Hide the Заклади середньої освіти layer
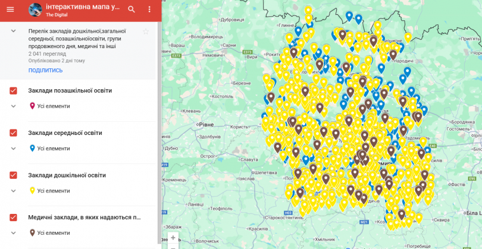 tap(14, 133)
